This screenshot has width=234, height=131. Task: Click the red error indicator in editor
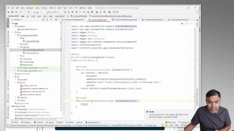(182, 24)
